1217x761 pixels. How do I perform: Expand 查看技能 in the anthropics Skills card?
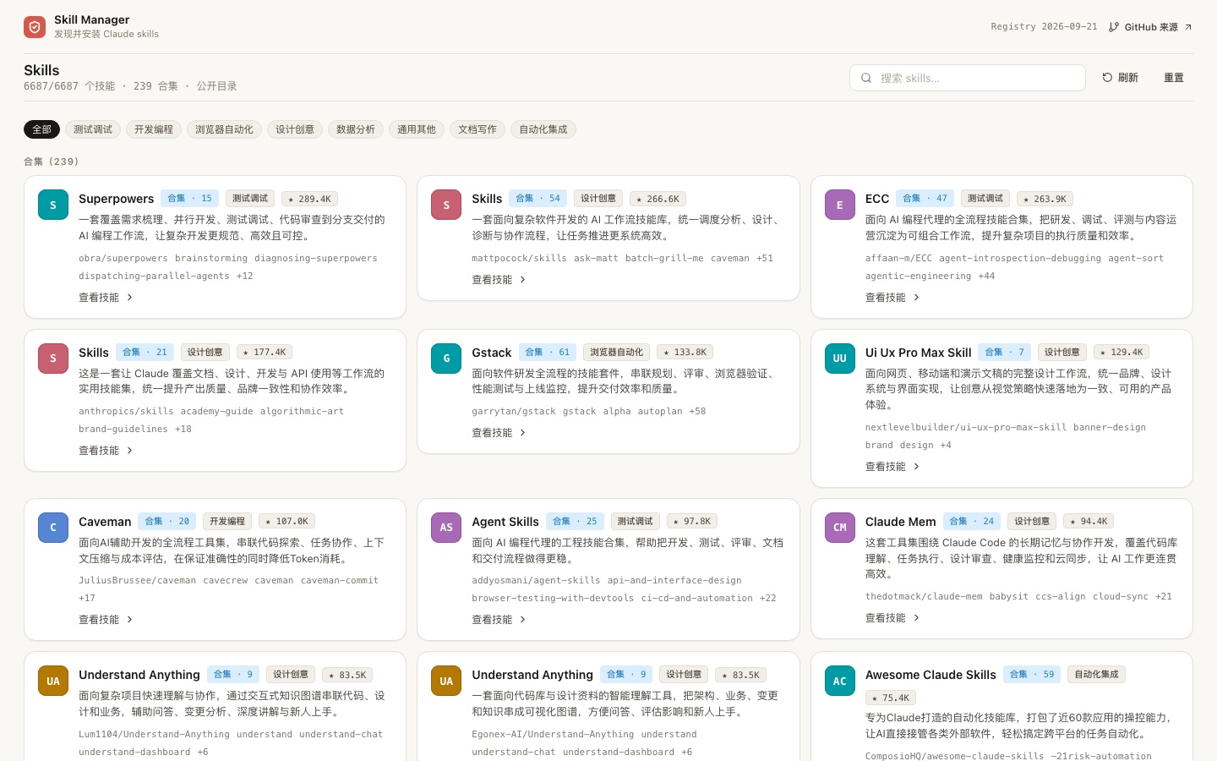106,451
